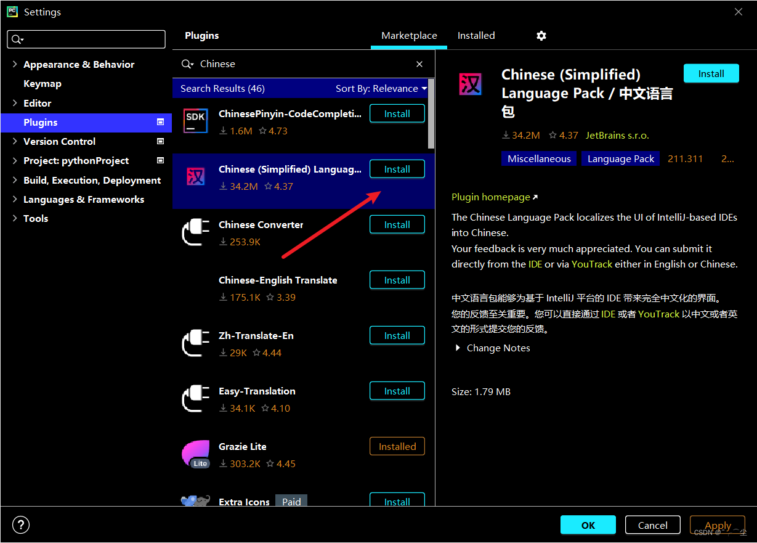757x543 pixels.
Task: Click the Miscellaneous tag
Action: (539, 159)
